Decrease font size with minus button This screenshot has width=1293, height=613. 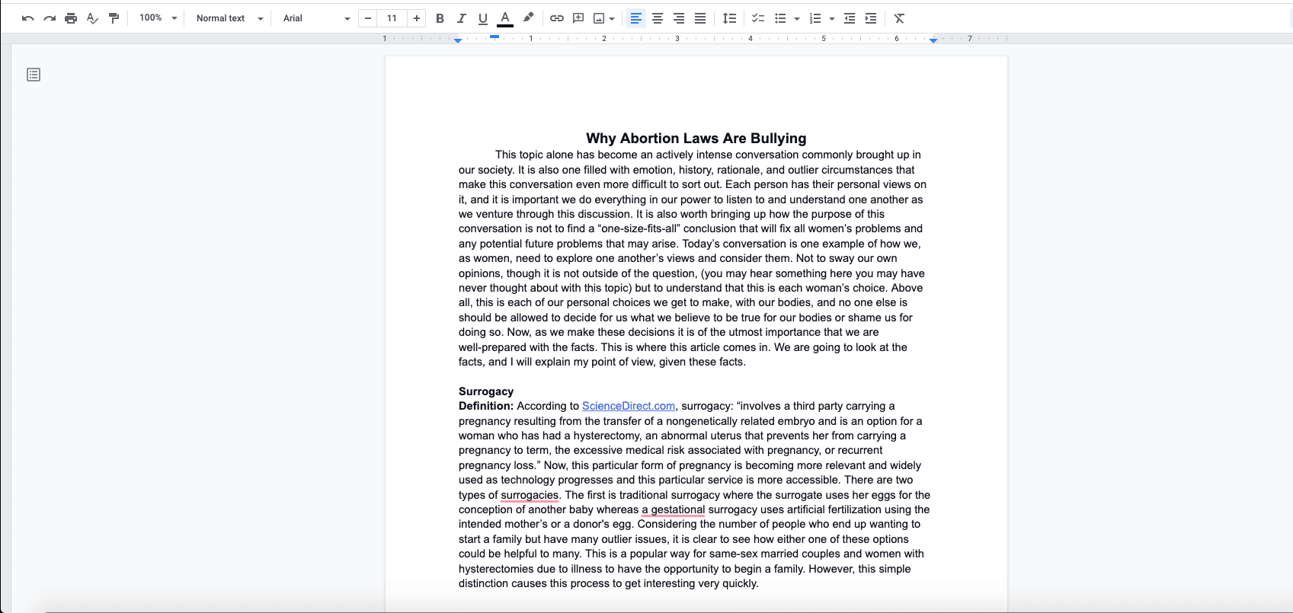point(368,18)
